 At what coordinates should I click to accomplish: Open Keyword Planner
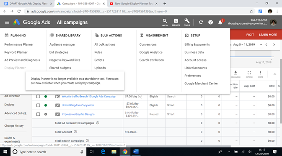16,52
